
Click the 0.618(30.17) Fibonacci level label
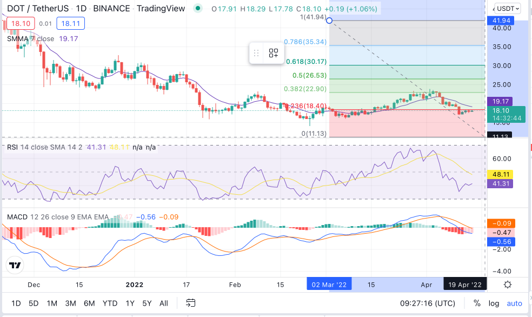(x=307, y=62)
